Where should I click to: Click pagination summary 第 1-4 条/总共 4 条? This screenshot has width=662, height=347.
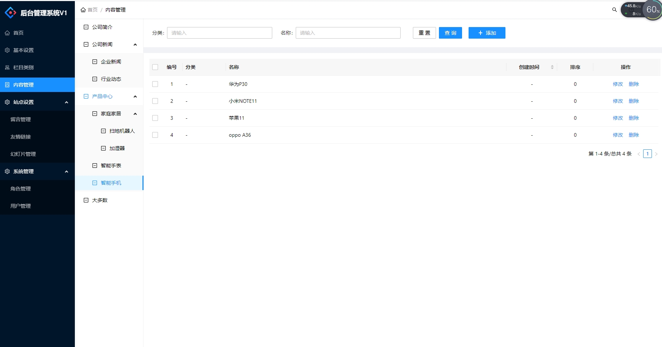610,154
